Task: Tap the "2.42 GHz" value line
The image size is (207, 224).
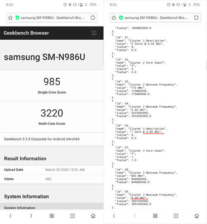Action: (x=131, y=110)
